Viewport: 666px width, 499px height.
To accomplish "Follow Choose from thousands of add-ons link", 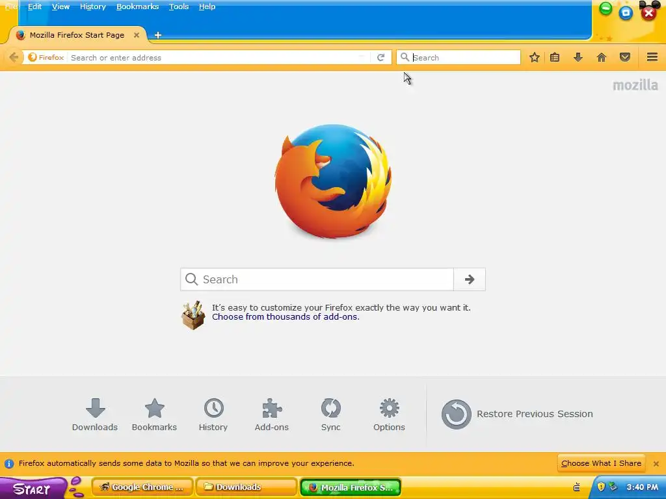I will (x=286, y=317).
